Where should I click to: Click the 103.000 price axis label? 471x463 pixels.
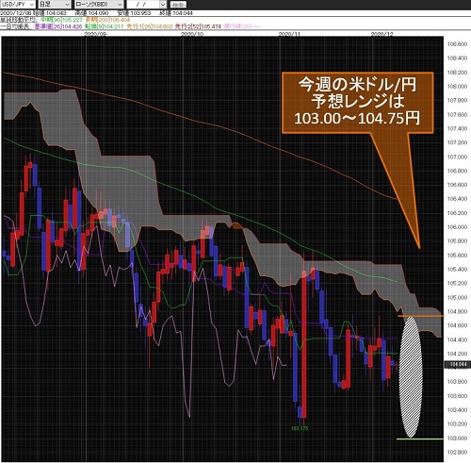[457, 438]
